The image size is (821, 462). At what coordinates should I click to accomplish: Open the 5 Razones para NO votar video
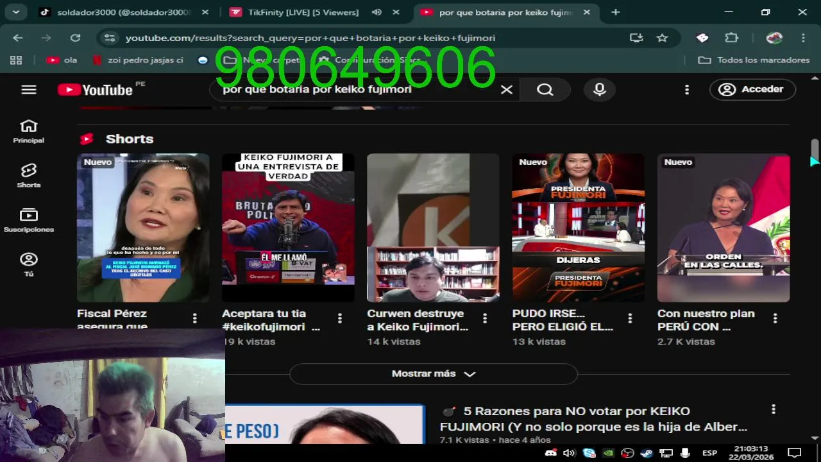pos(593,418)
